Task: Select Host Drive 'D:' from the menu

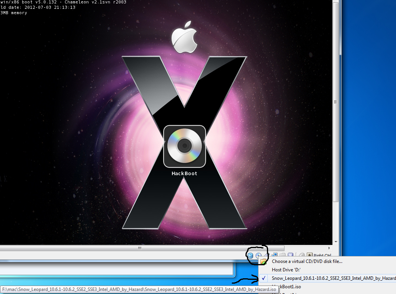Action: (x=327, y=270)
